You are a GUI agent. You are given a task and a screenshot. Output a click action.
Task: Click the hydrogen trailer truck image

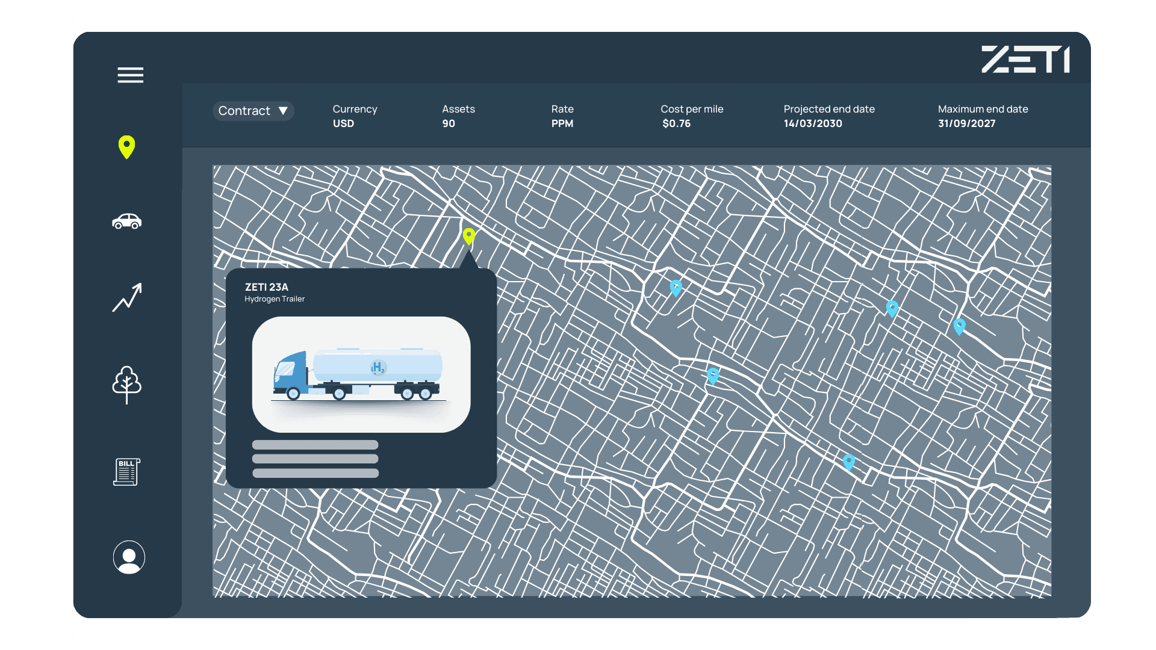point(361,374)
